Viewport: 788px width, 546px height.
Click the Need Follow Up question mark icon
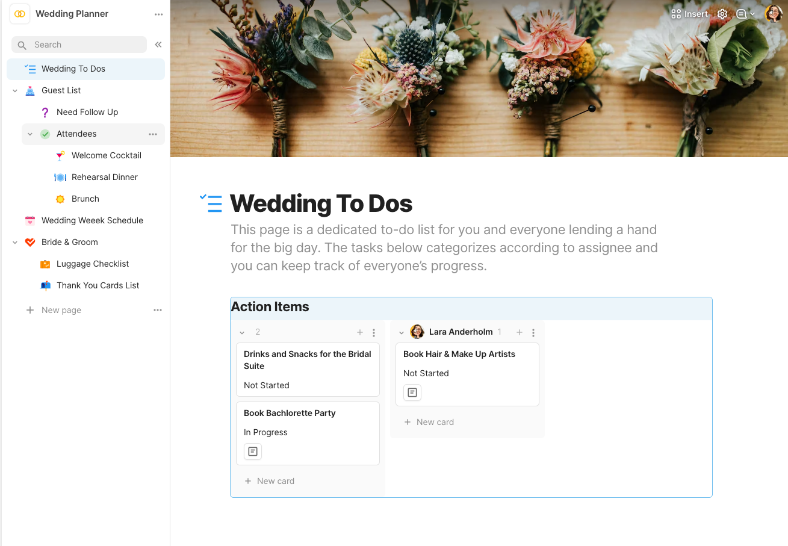point(45,112)
